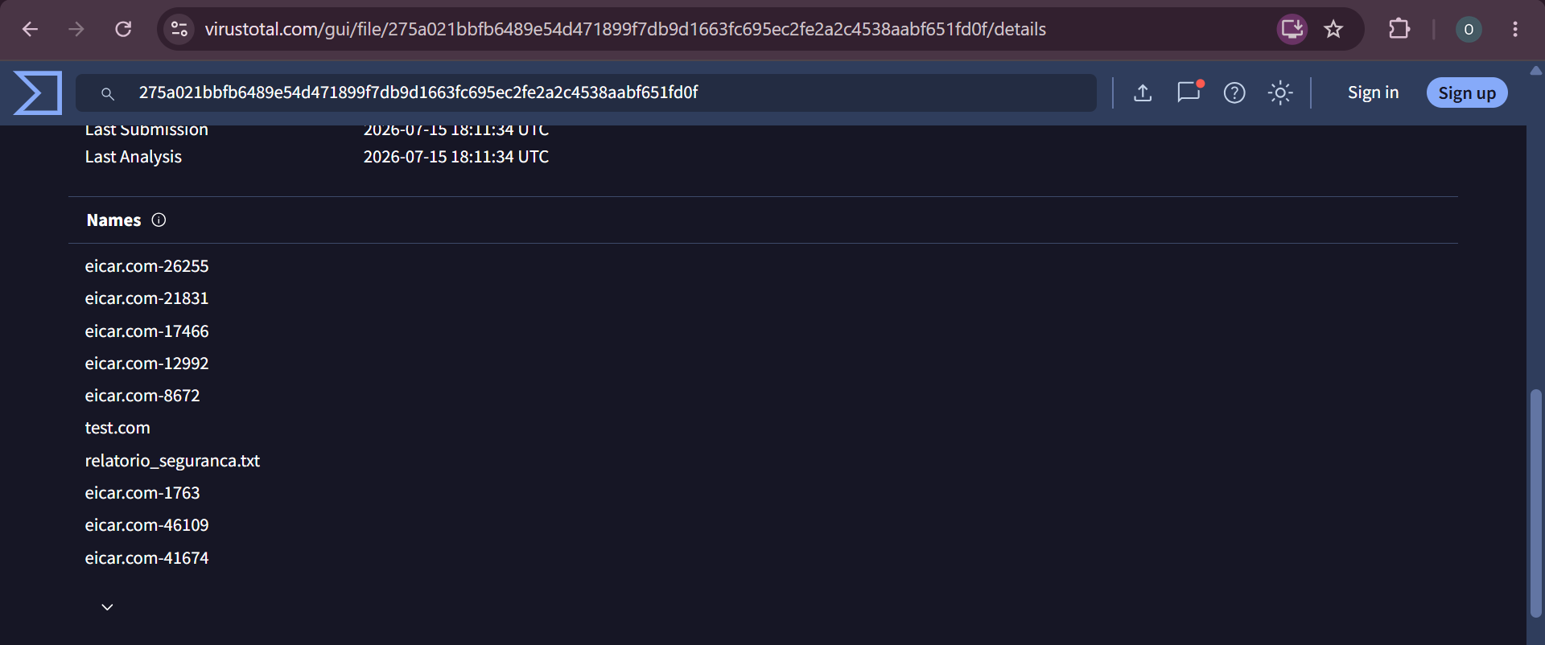Screen dimensions: 1545x645
Task: Click the browser forward arrow
Action: (x=76, y=29)
